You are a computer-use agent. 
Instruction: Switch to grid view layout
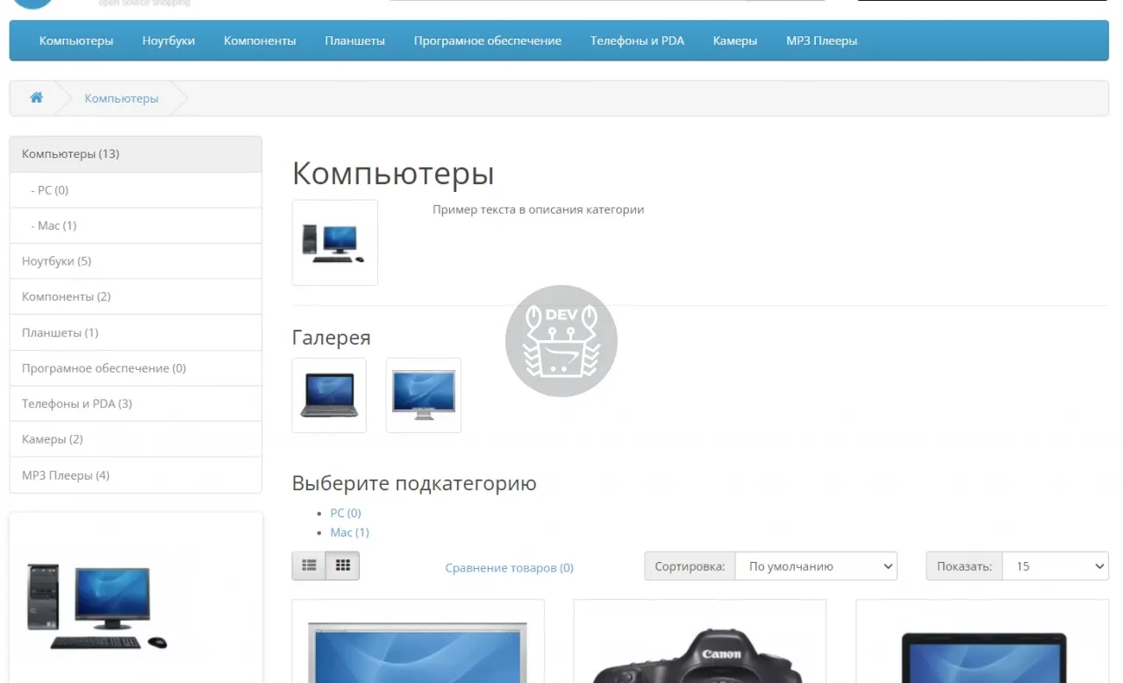pyautogui.click(x=343, y=566)
